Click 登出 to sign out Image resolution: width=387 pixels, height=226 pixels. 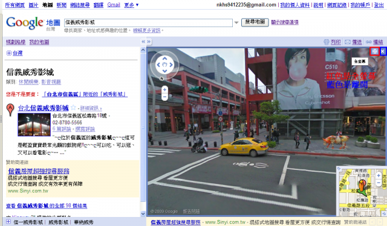[379, 5]
